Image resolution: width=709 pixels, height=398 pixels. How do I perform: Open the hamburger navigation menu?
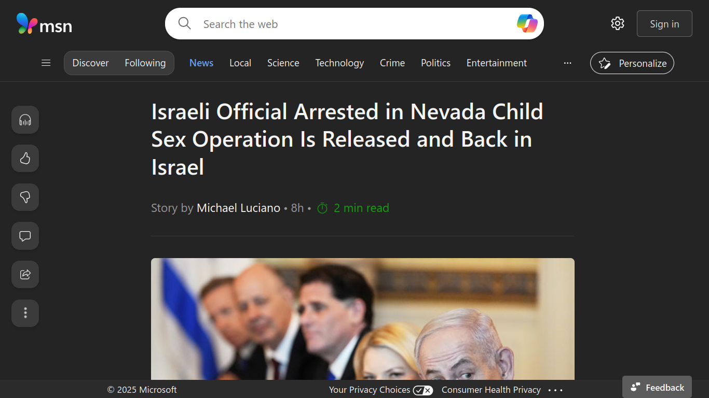click(x=46, y=63)
